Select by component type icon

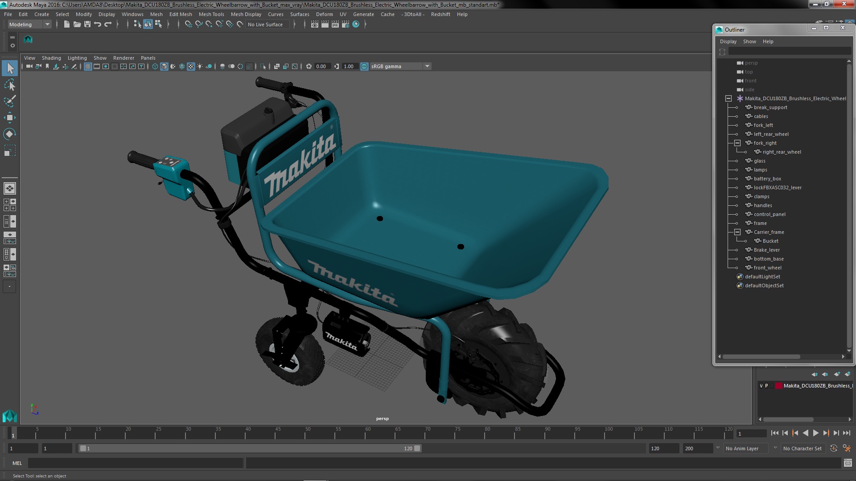[158, 24]
